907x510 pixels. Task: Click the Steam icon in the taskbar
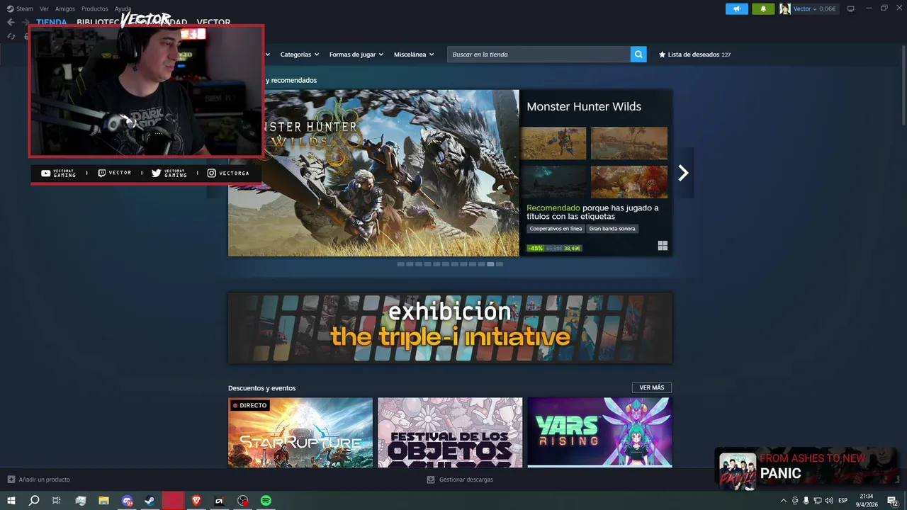pyautogui.click(x=150, y=501)
